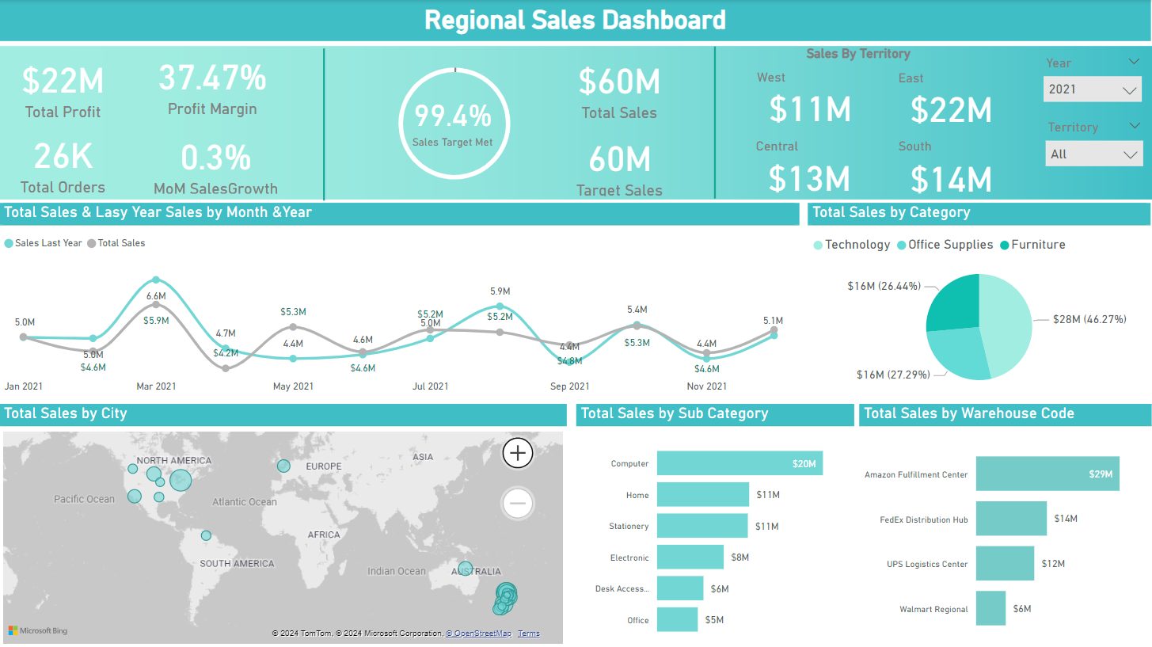Click the 26K Total Orders card
Image resolution: width=1152 pixels, height=647 pixels.
(x=63, y=166)
